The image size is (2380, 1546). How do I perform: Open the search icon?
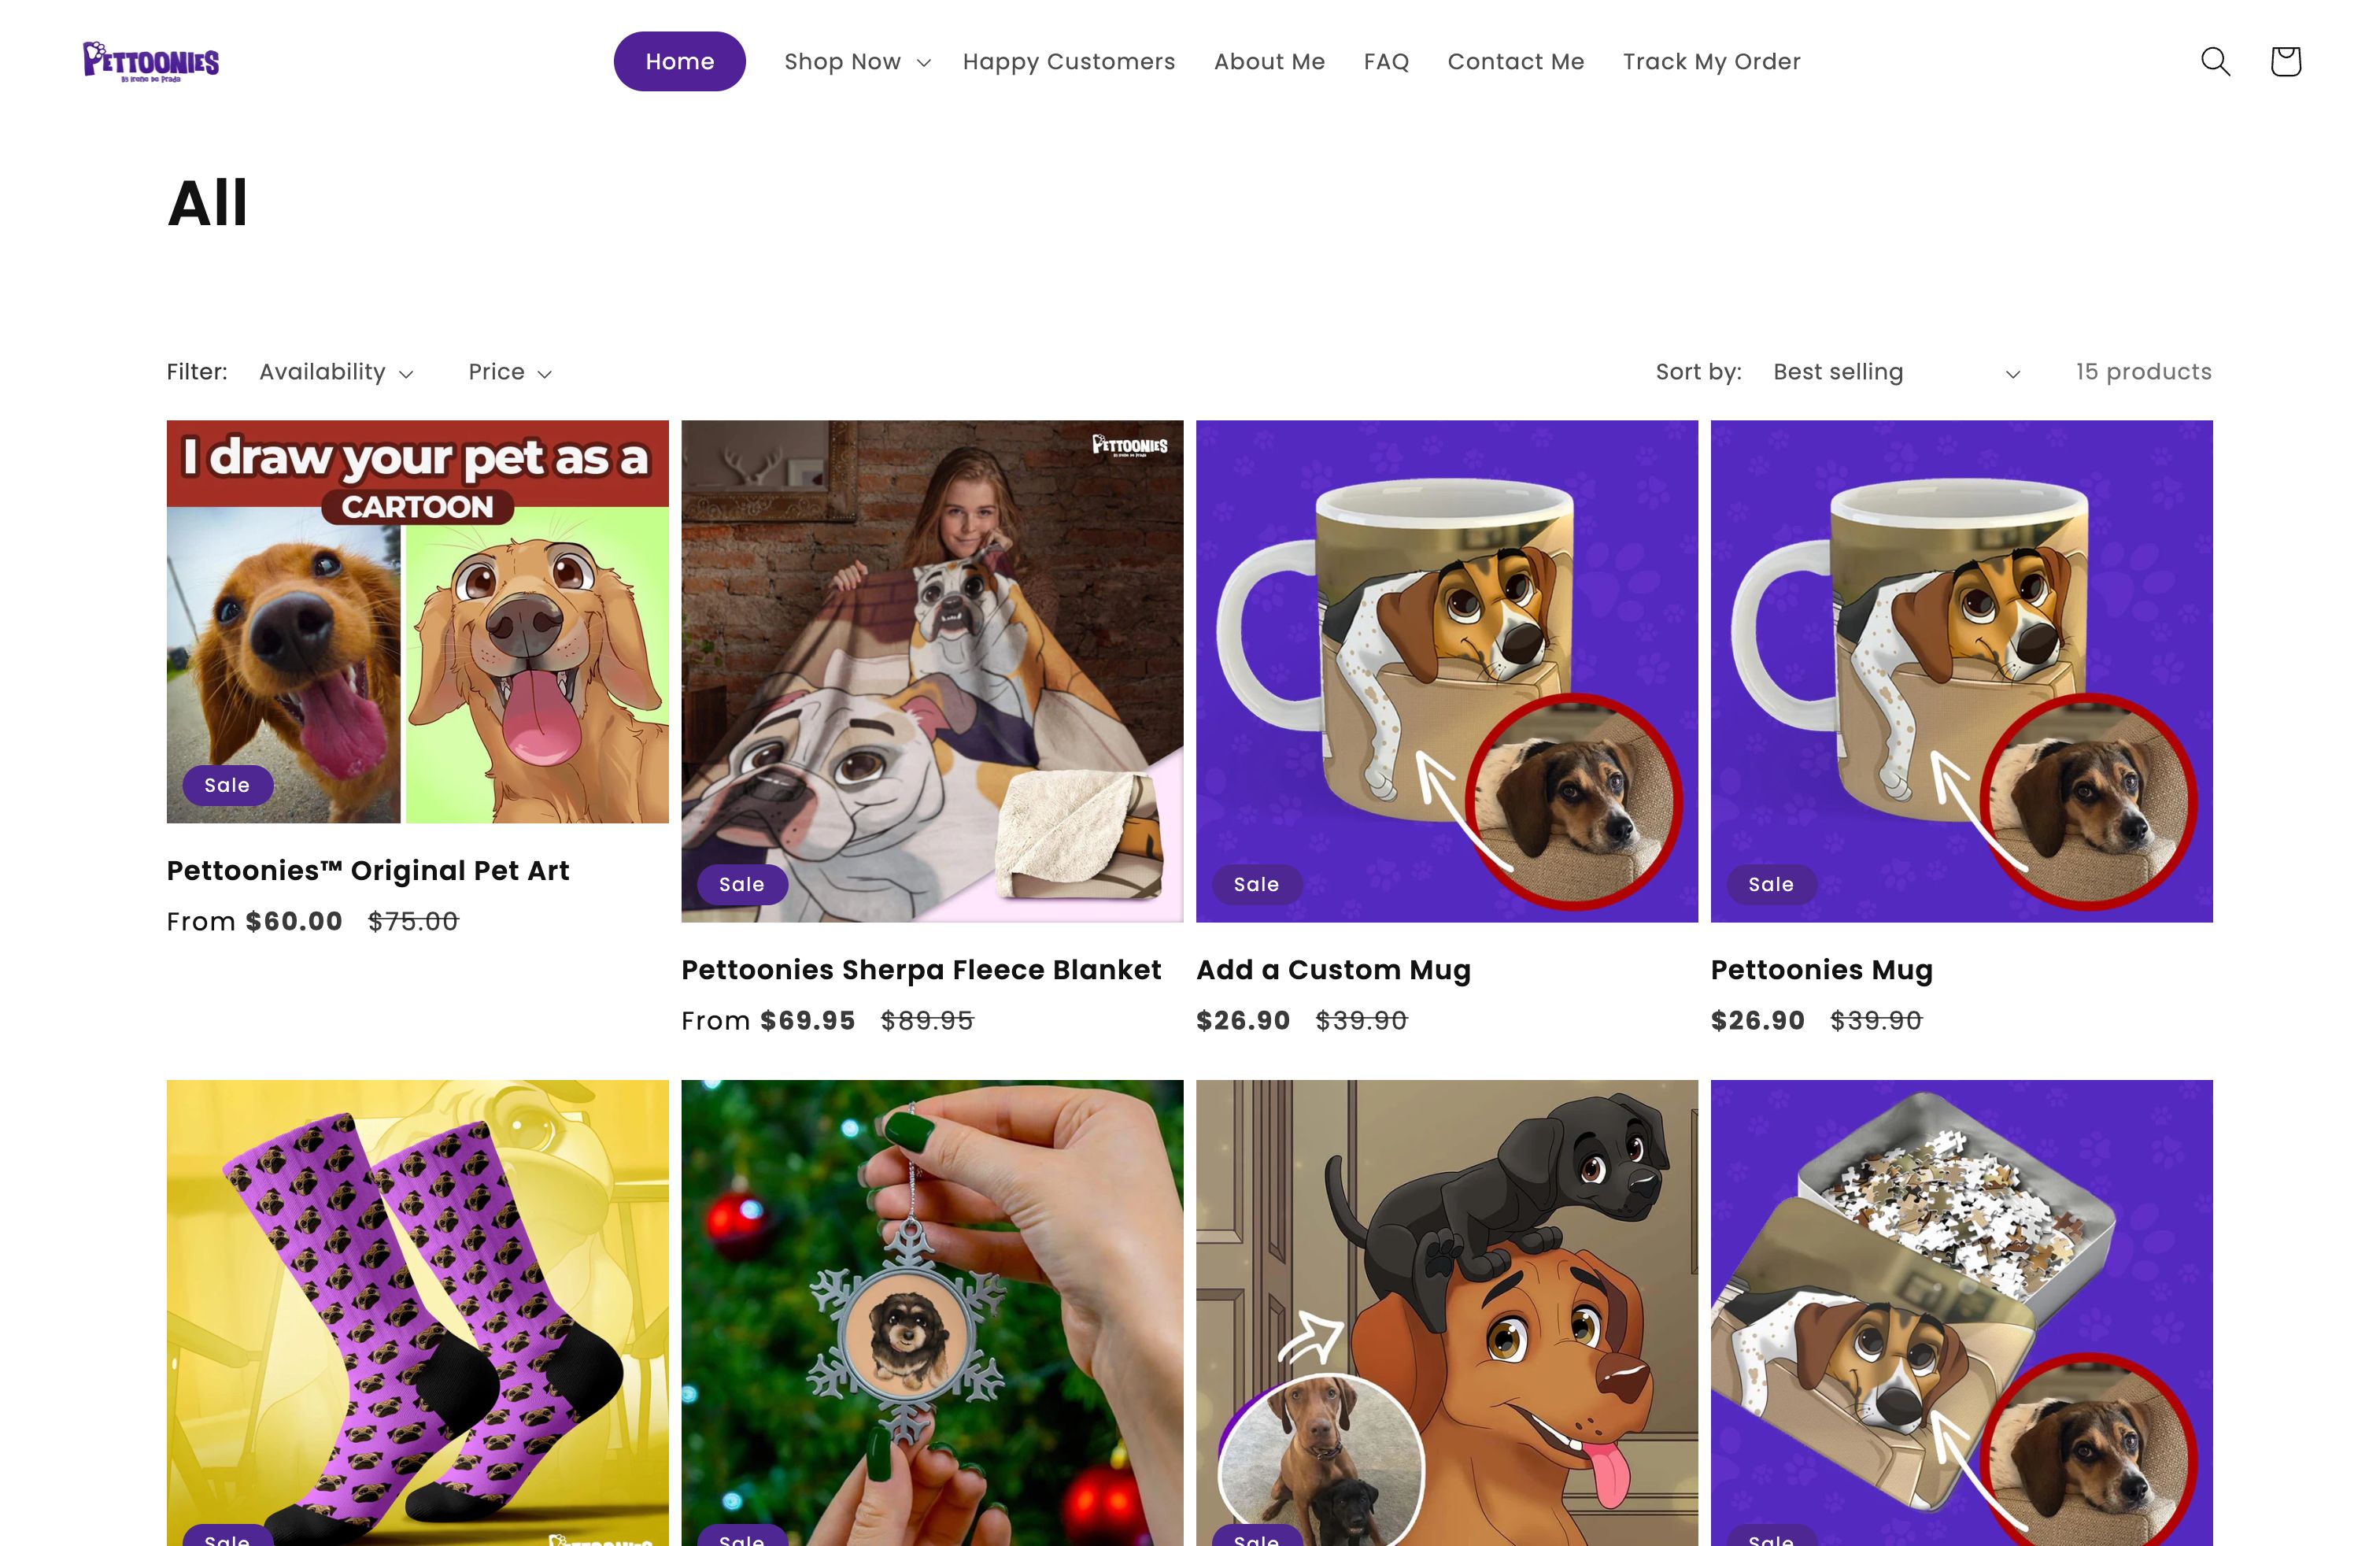click(x=2215, y=61)
